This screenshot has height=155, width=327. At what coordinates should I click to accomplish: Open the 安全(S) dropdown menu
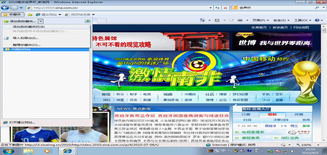pos(279,20)
